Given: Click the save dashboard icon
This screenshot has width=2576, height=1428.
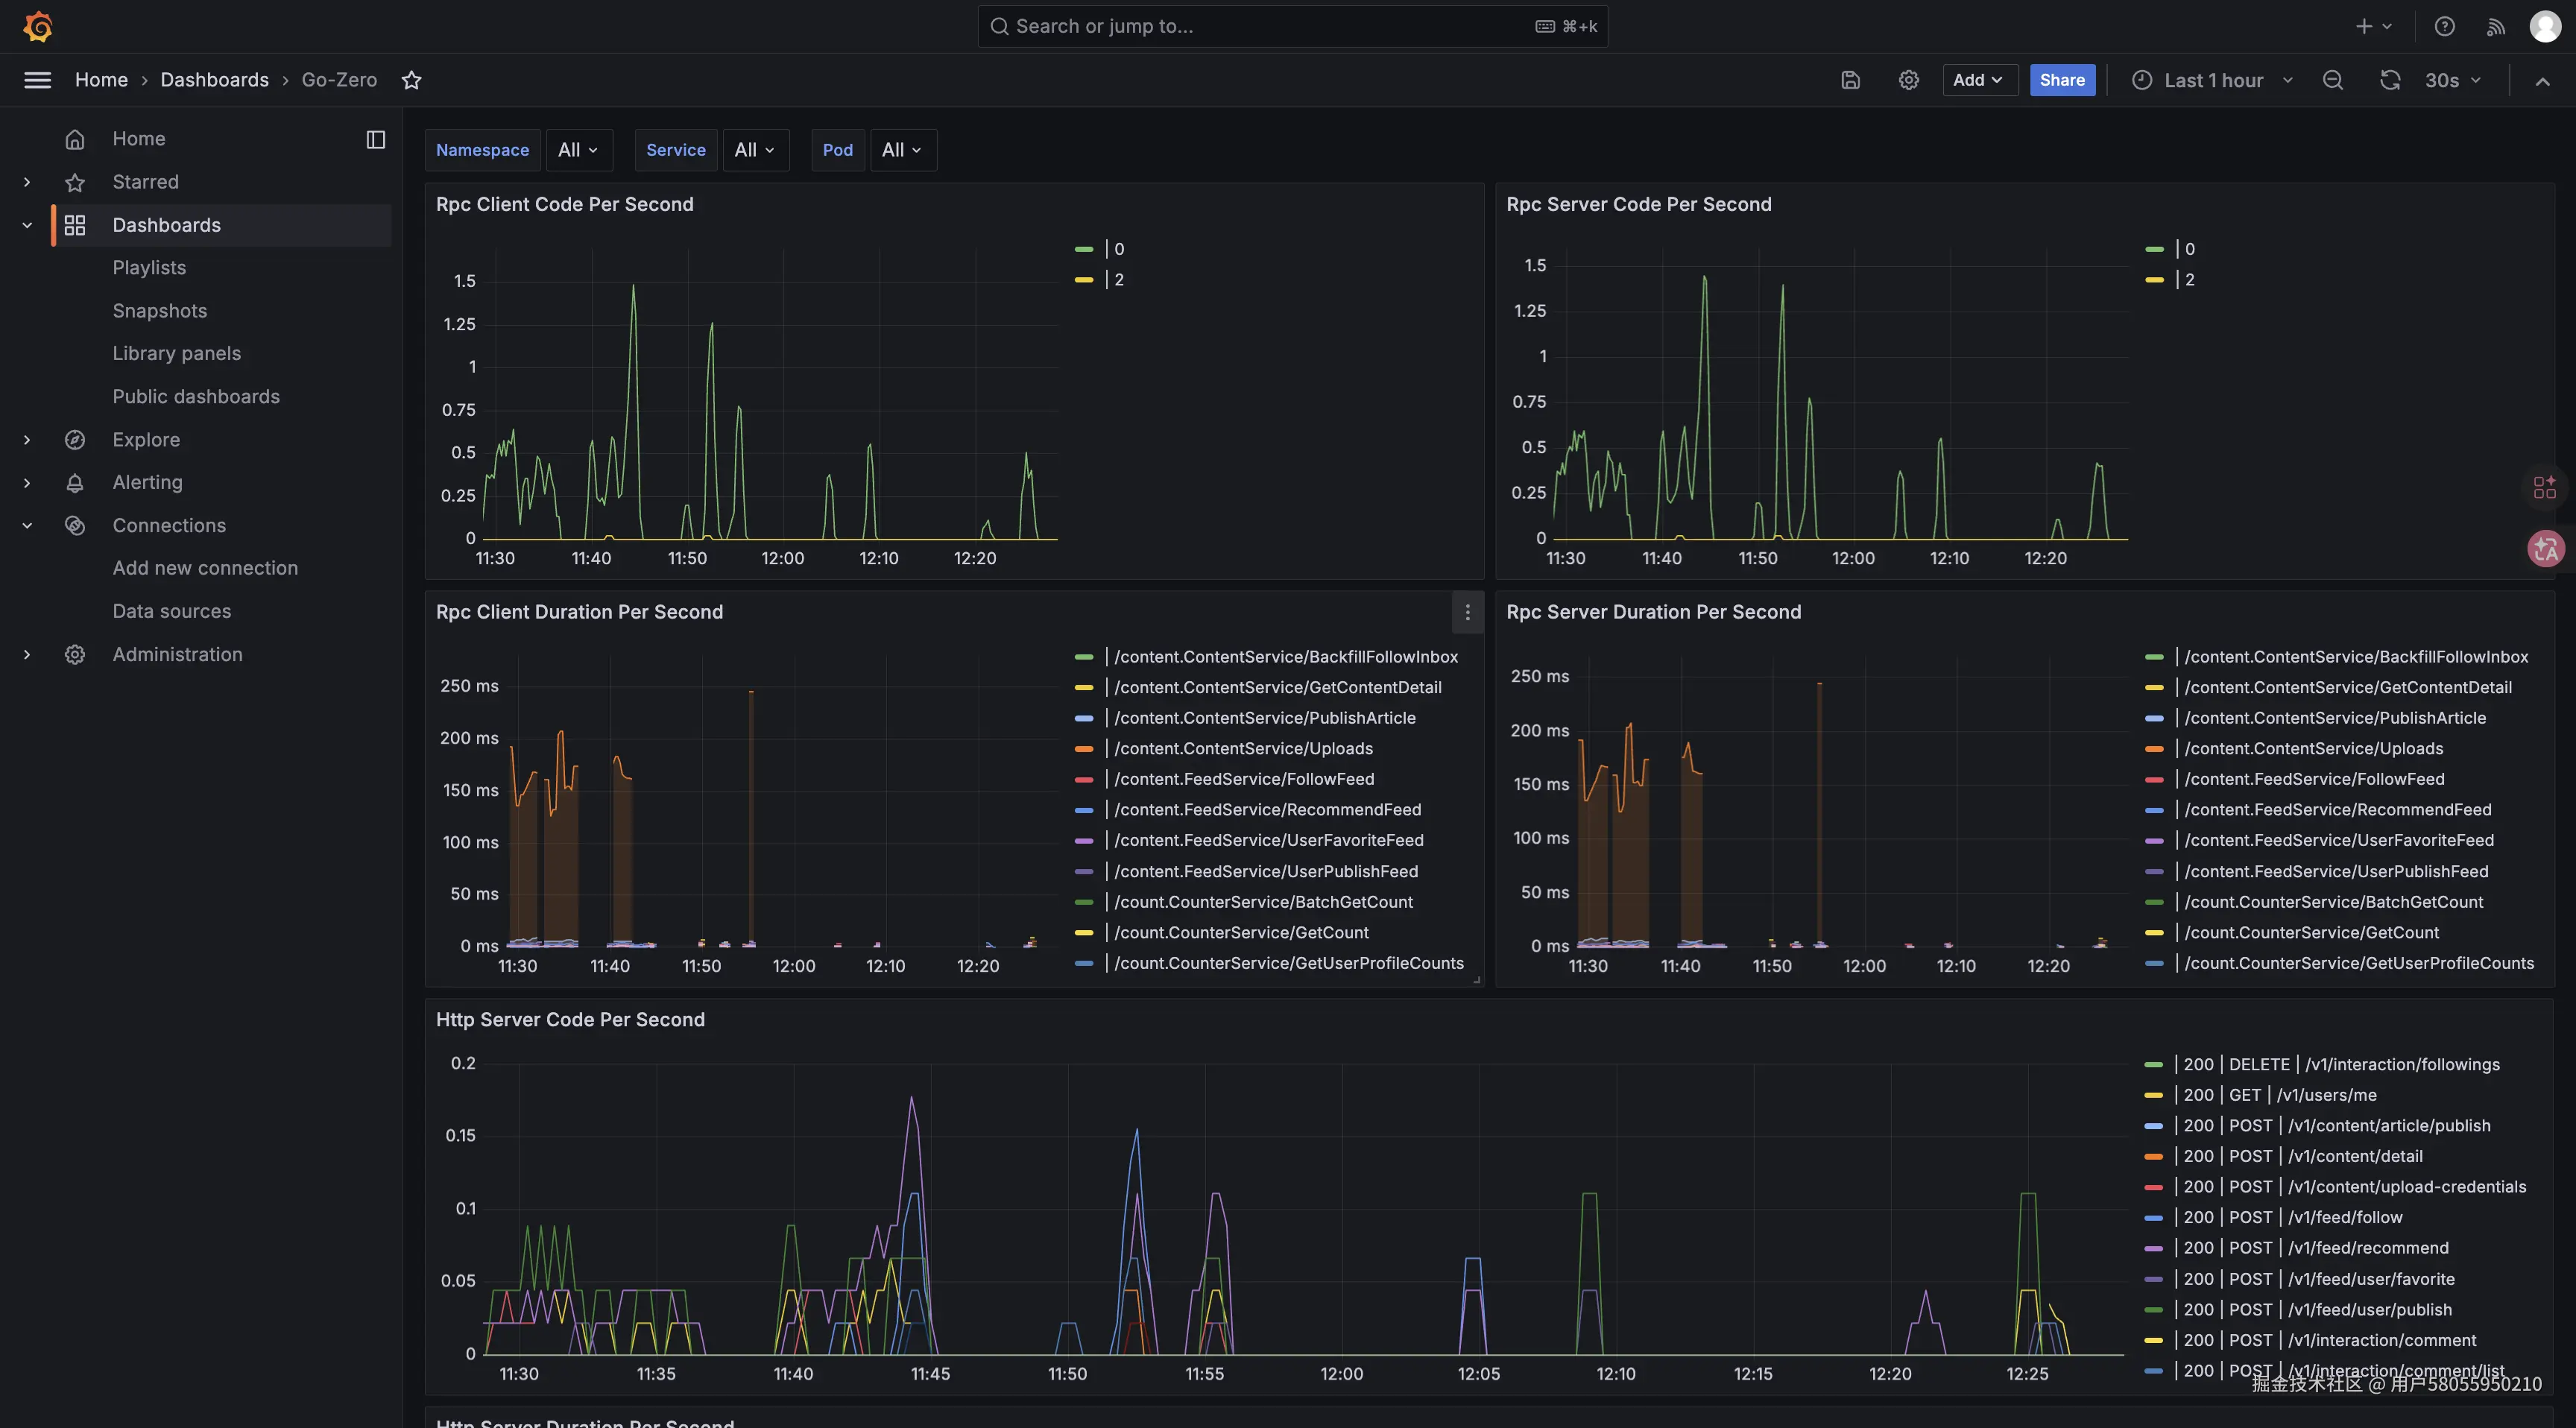Looking at the screenshot, I should pos(1850,80).
